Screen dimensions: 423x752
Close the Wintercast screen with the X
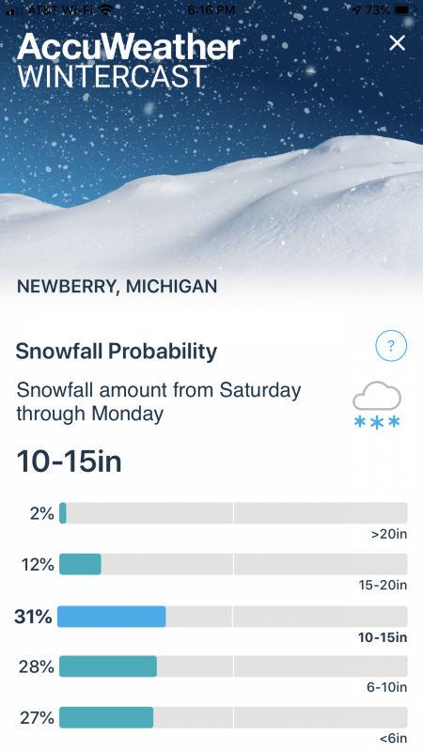(397, 43)
